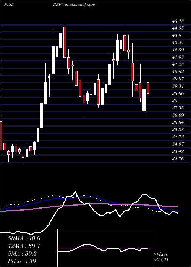
Task: Click the 43.24 price axis label
Action: [178, 43]
